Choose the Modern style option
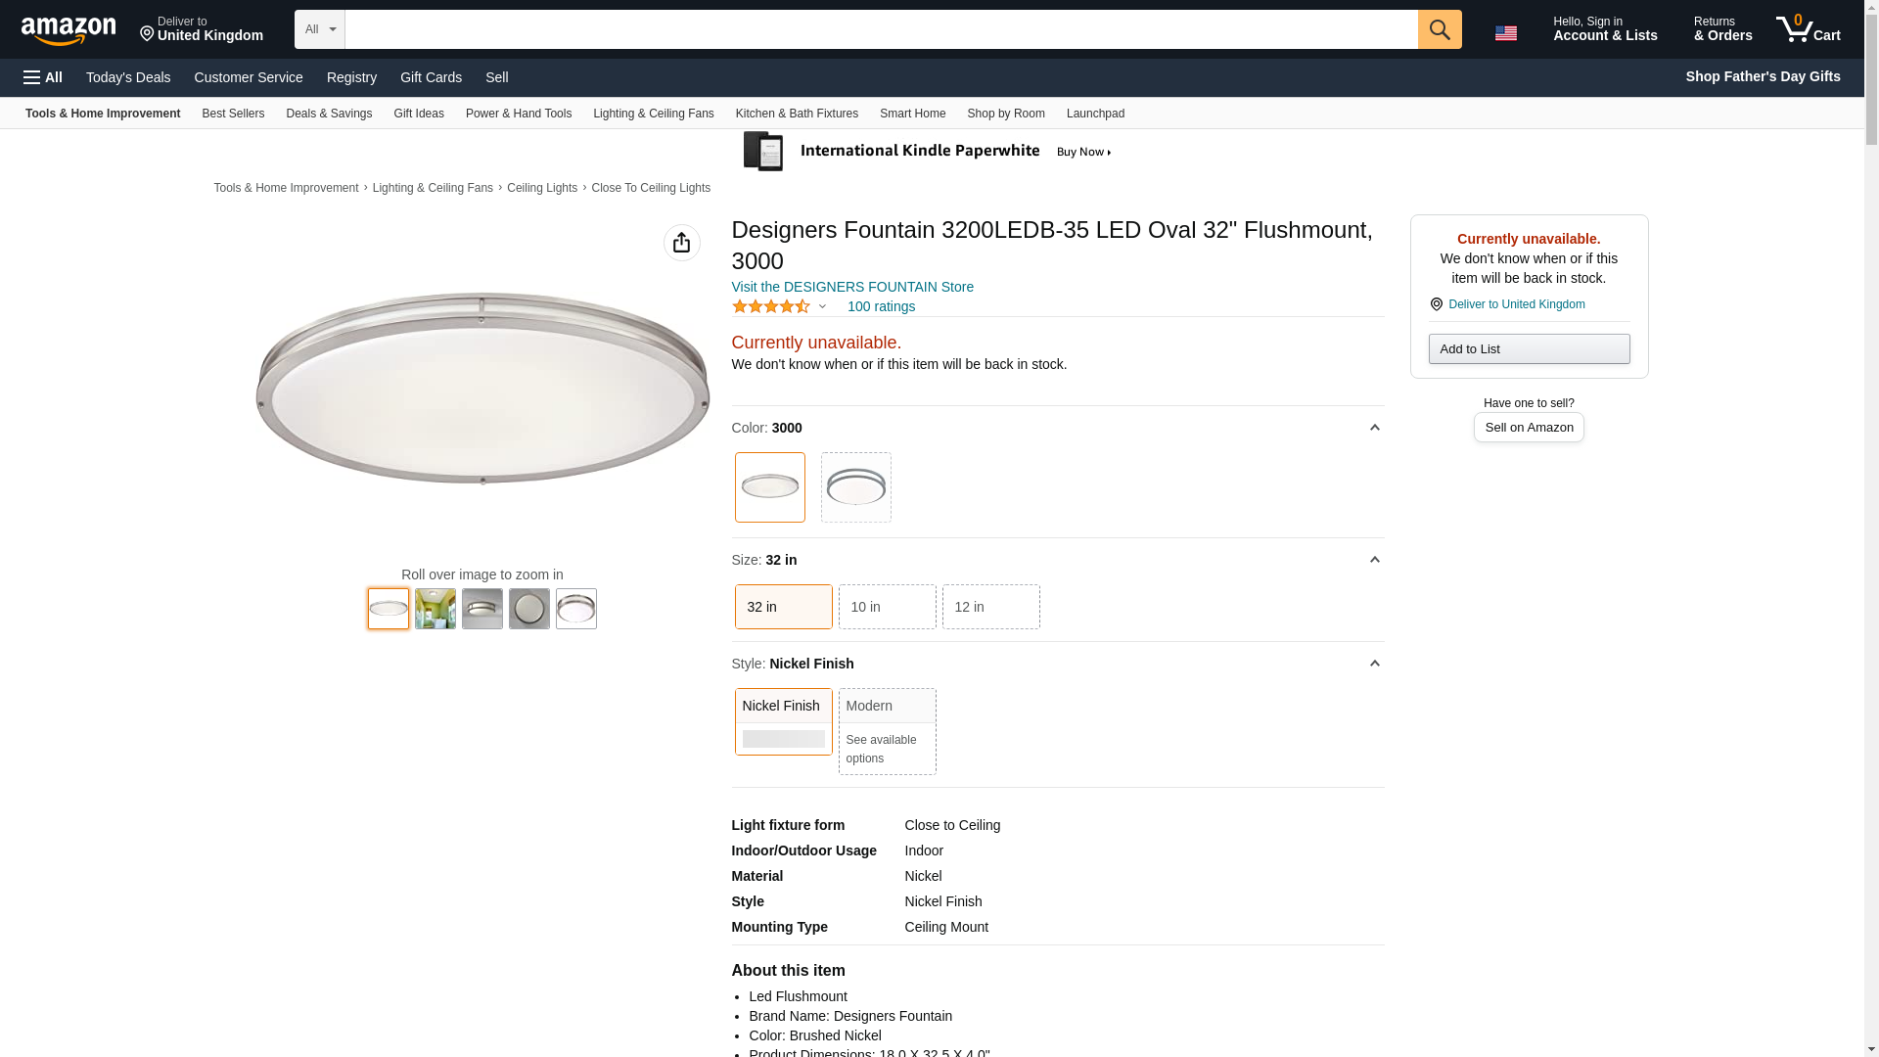The image size is (1879, 1057). [x=887, y=730]
